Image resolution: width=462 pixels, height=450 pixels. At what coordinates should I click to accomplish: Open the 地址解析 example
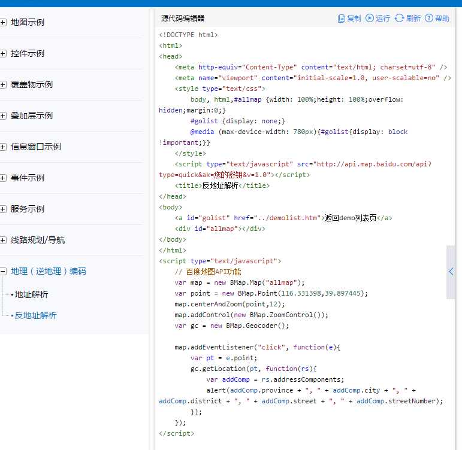31,294
